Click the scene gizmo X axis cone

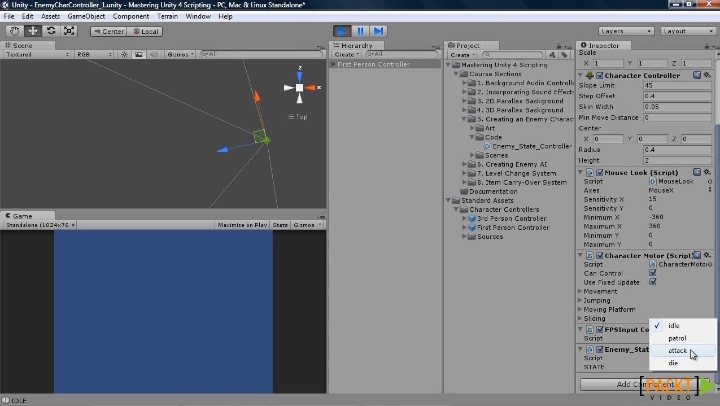312,88
